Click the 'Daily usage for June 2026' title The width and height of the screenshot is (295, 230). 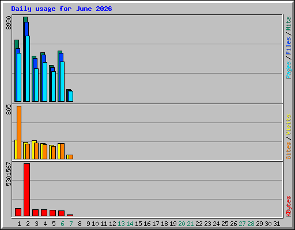click(62, 9)
